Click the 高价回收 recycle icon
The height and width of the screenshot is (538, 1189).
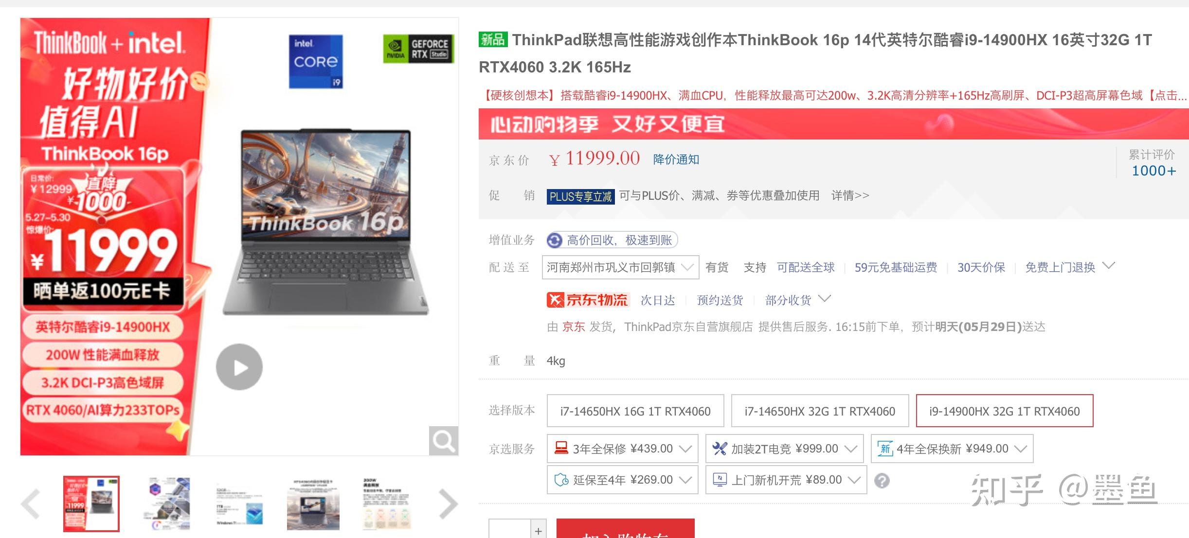554,240
